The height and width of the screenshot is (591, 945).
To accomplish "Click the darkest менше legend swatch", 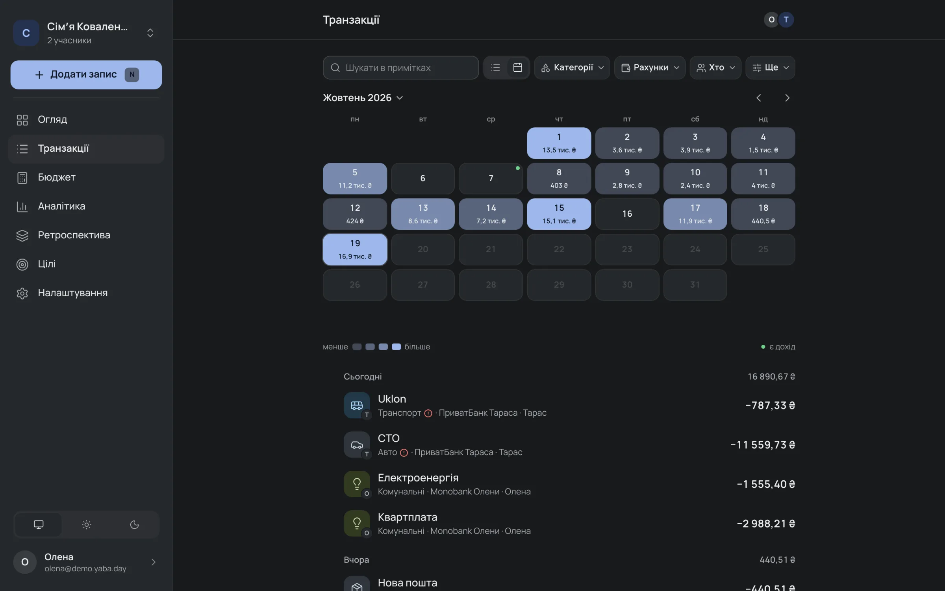I will pyautogui.click(x=357, y=347).
